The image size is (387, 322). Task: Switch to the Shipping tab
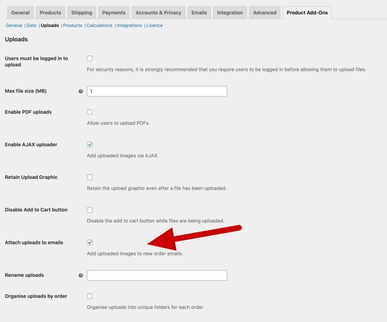81,12
